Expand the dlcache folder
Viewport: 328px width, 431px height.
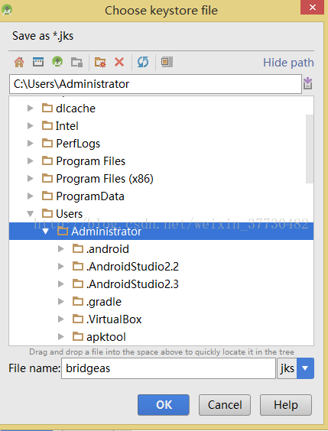point(31,109)
